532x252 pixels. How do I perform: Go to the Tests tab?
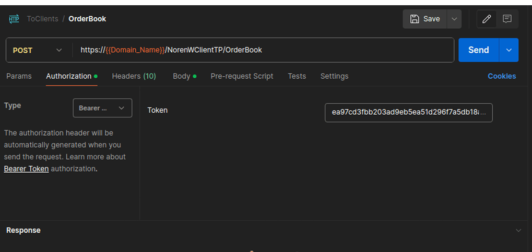point(297,76)
